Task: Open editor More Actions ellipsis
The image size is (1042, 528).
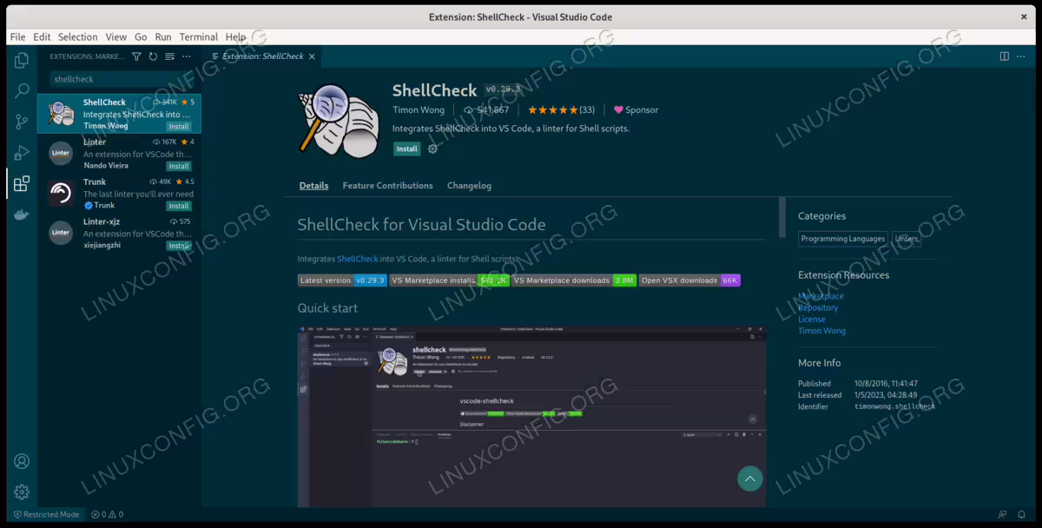Action: point(1022,56)
